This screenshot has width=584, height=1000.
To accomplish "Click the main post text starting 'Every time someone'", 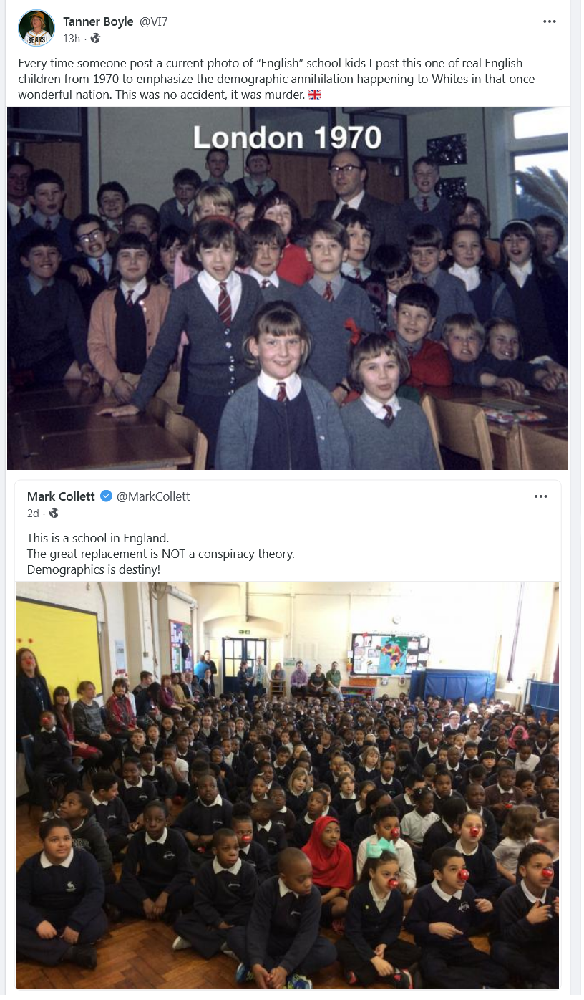I will click(x=276, y=79).
